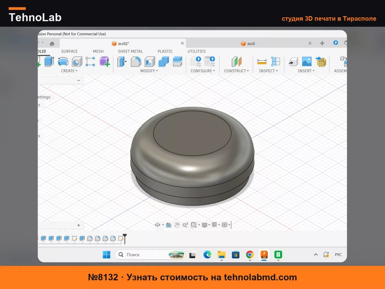
Task: Select the Shell tool in Modify
Action: point(150,62)
